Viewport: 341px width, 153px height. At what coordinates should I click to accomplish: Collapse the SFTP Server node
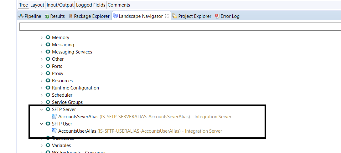pyautogui.click(x=42, y=110)
